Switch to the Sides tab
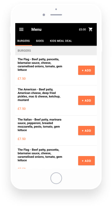 pyautogui.click(x=40, y=41)
